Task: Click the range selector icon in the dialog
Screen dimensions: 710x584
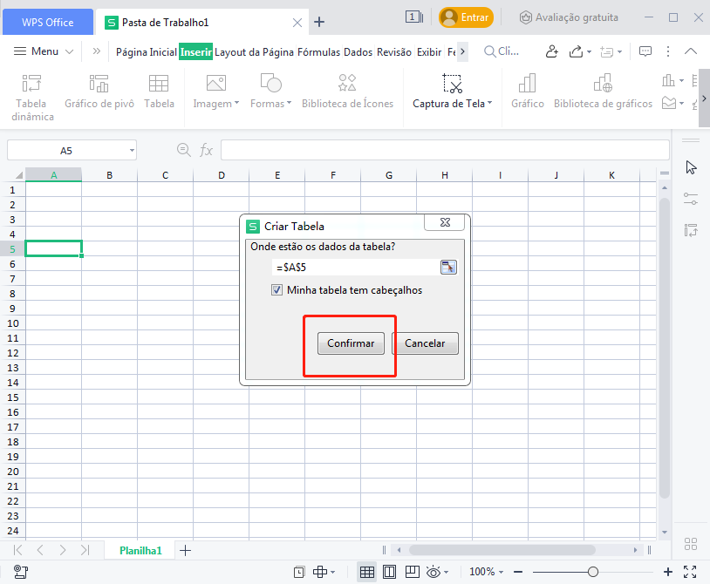Action: click(x=448, y=267)
